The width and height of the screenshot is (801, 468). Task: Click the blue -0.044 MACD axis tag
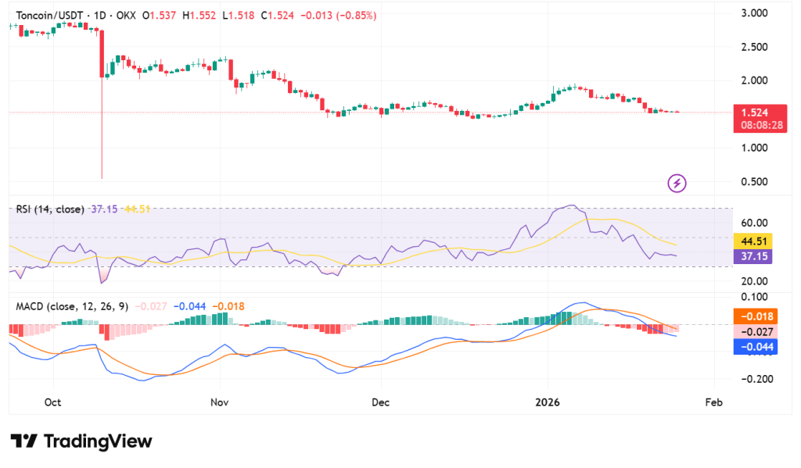coord(754,346)
